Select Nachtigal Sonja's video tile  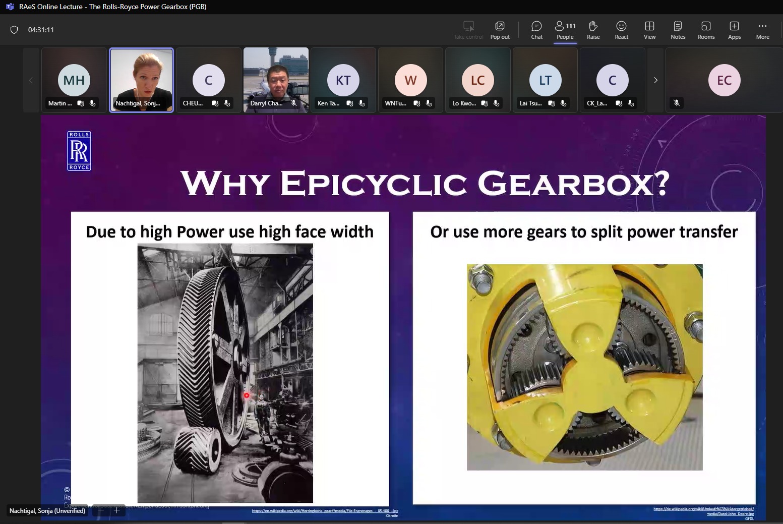click(141, 80)
